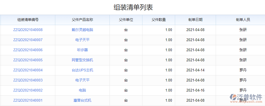Sort by 组装清单编号 column header
265x106 pixels.
point(28,20)
